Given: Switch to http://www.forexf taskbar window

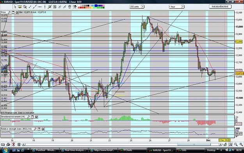Looking at the screenshot, I should coord(103,150).
